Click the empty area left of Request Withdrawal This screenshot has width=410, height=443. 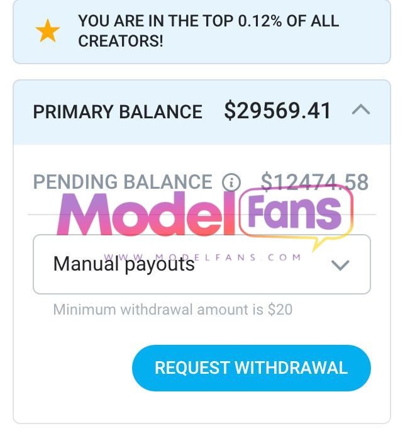[74, 368]
